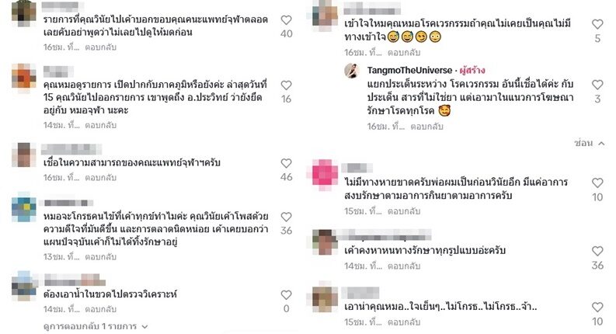Click the ผู้สร้าง creator badge label

(x=472, y=71)
